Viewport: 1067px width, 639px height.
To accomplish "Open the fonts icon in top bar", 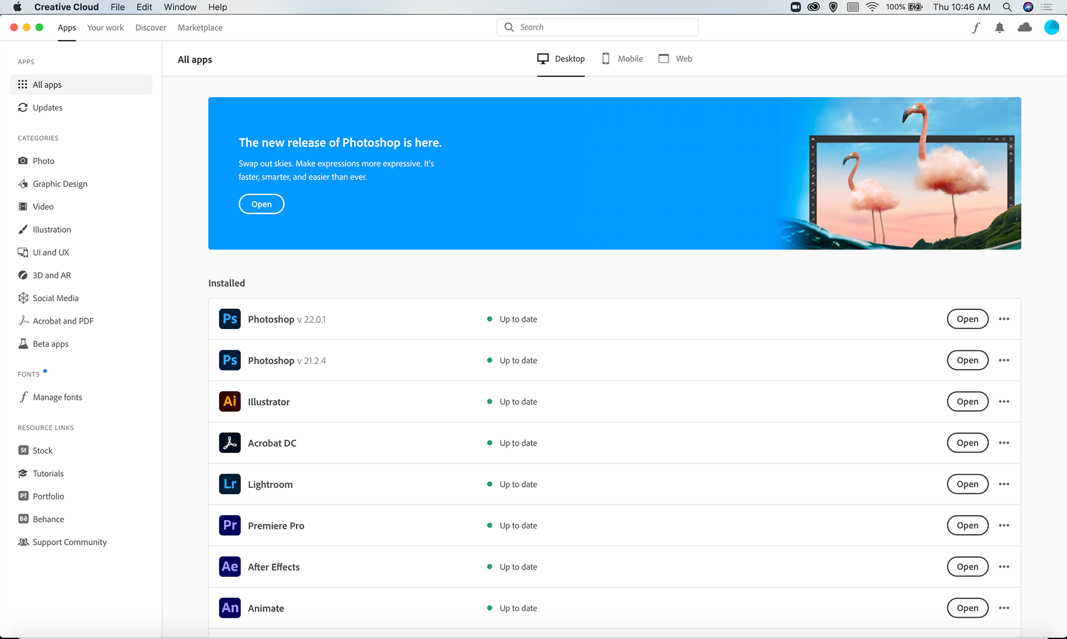I will [x=976, y=28].
